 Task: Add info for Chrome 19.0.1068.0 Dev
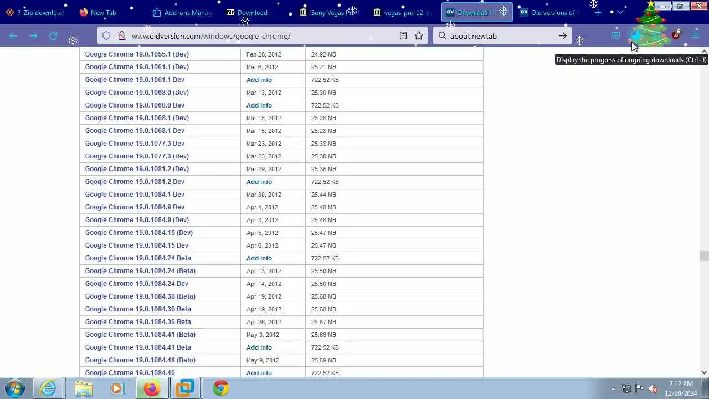coord(259,105)
